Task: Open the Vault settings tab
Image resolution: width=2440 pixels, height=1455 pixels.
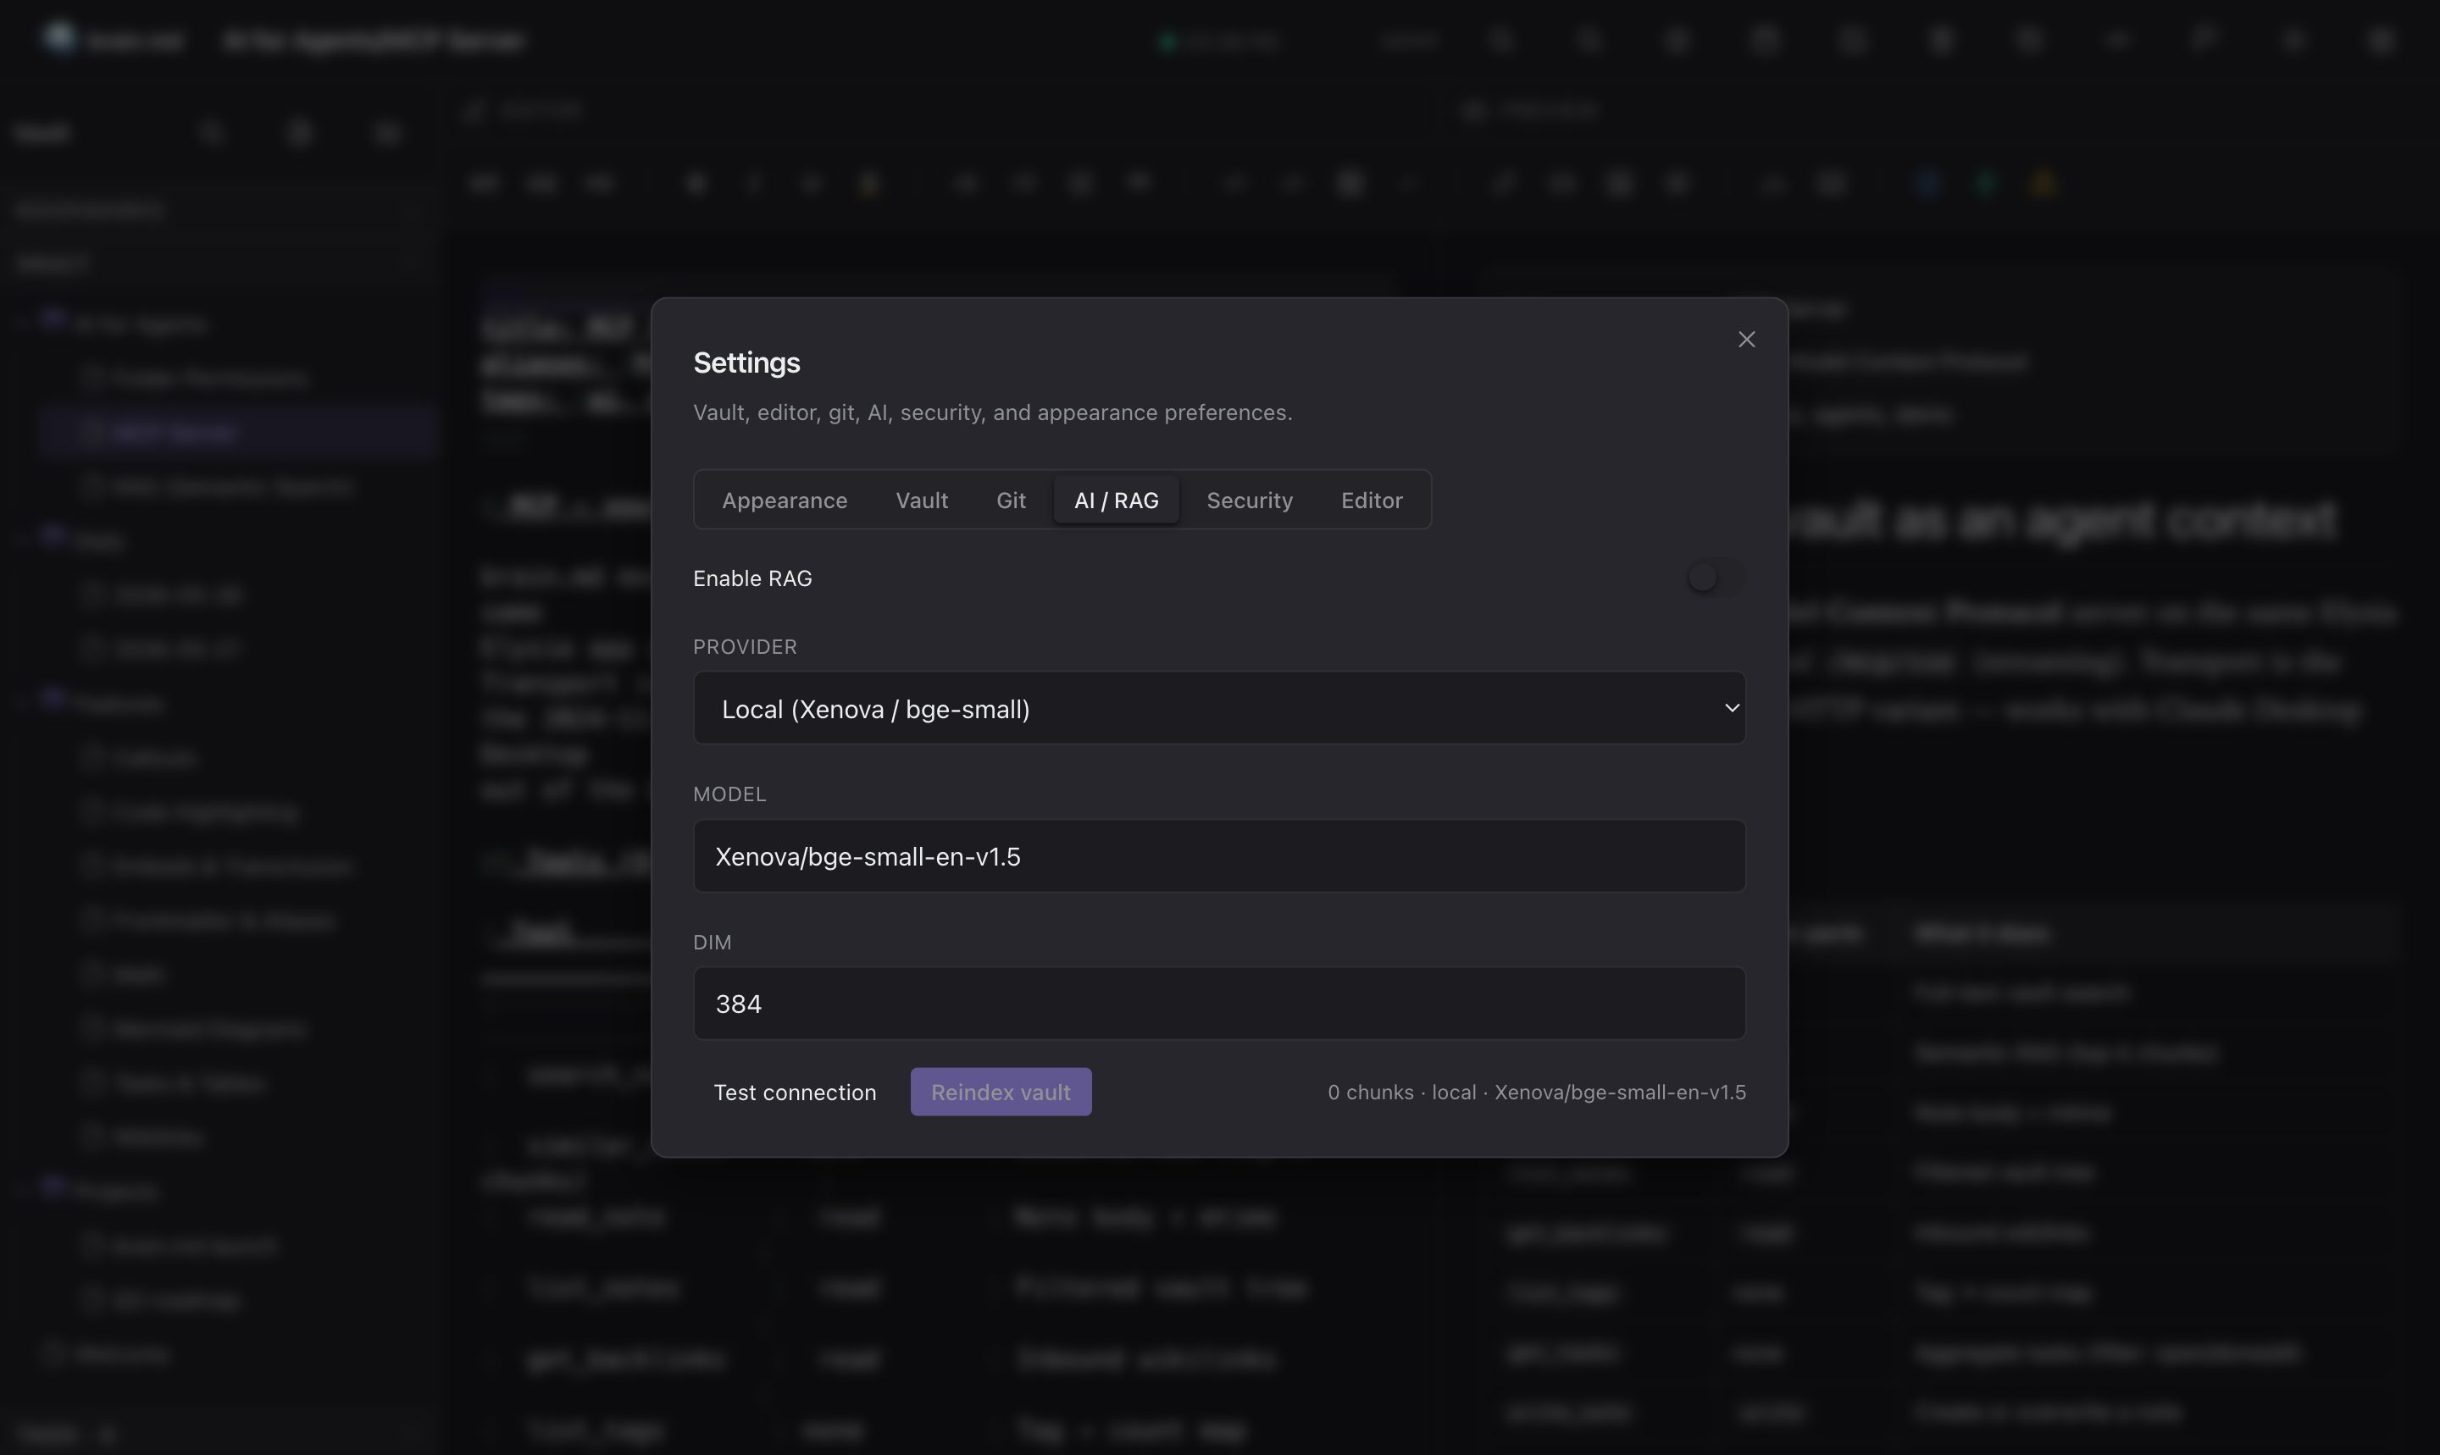Action: click(x=922, y=500)
